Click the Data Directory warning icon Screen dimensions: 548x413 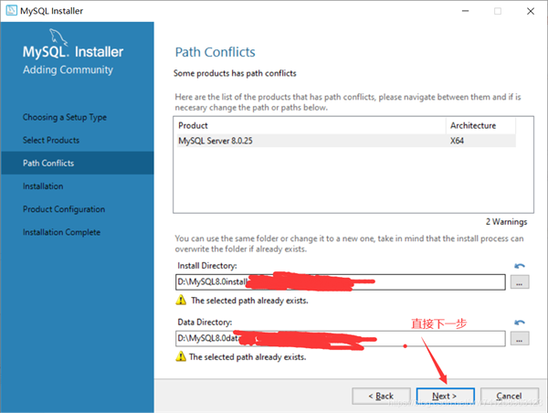181,356
